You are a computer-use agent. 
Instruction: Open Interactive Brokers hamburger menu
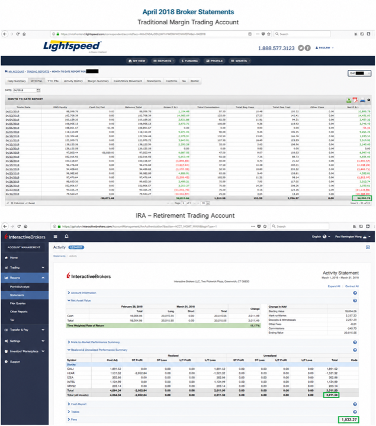56,237
